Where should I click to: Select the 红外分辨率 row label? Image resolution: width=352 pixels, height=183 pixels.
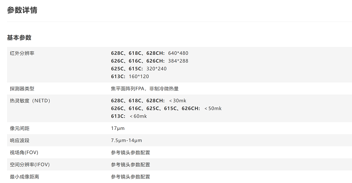point(22,53)
